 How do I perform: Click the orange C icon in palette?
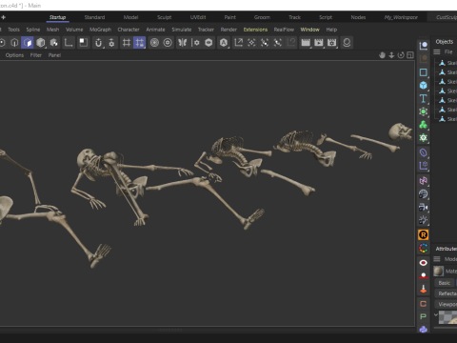pyautogui.click(x=424, y=304)
